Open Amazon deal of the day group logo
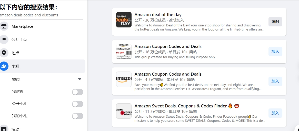Viewport: 299px width, 131px height. pyautogui.click(x=124, y=20)
